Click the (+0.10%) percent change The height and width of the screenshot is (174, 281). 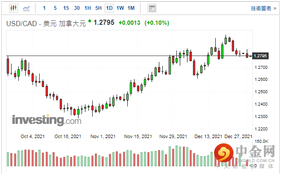157,23
